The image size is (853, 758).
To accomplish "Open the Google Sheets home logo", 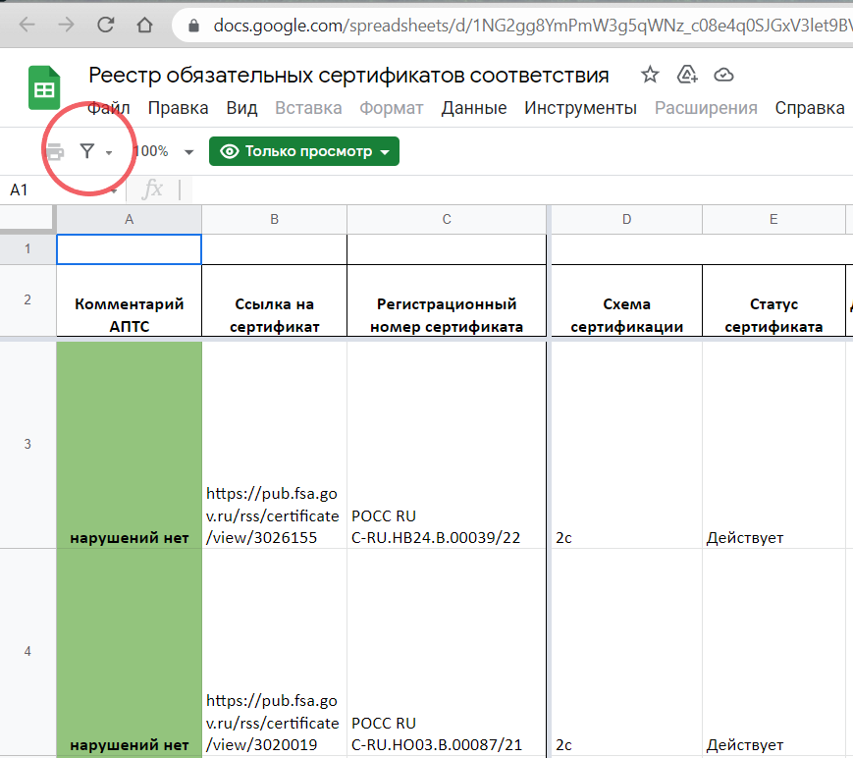I will (x=44, y=87).
